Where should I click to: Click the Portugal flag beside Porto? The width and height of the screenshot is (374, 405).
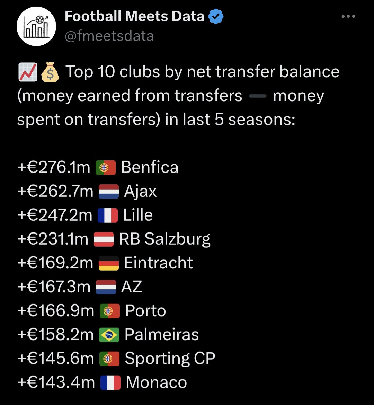click(x=109, y=311)
